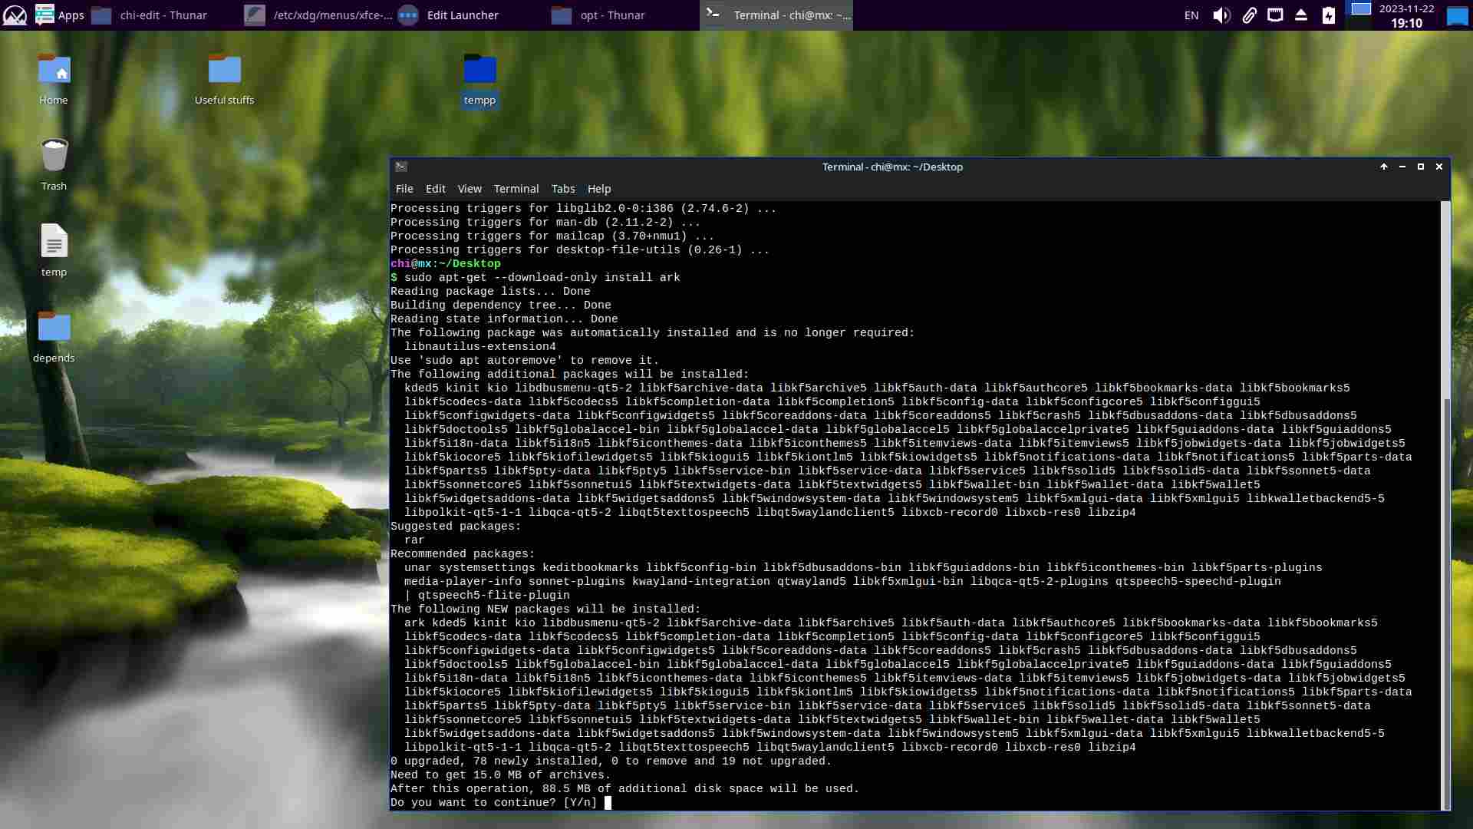Open the MX Linux start menu logo
Image resolution: width=1473 pixels, height=829 pixels.
15,15
